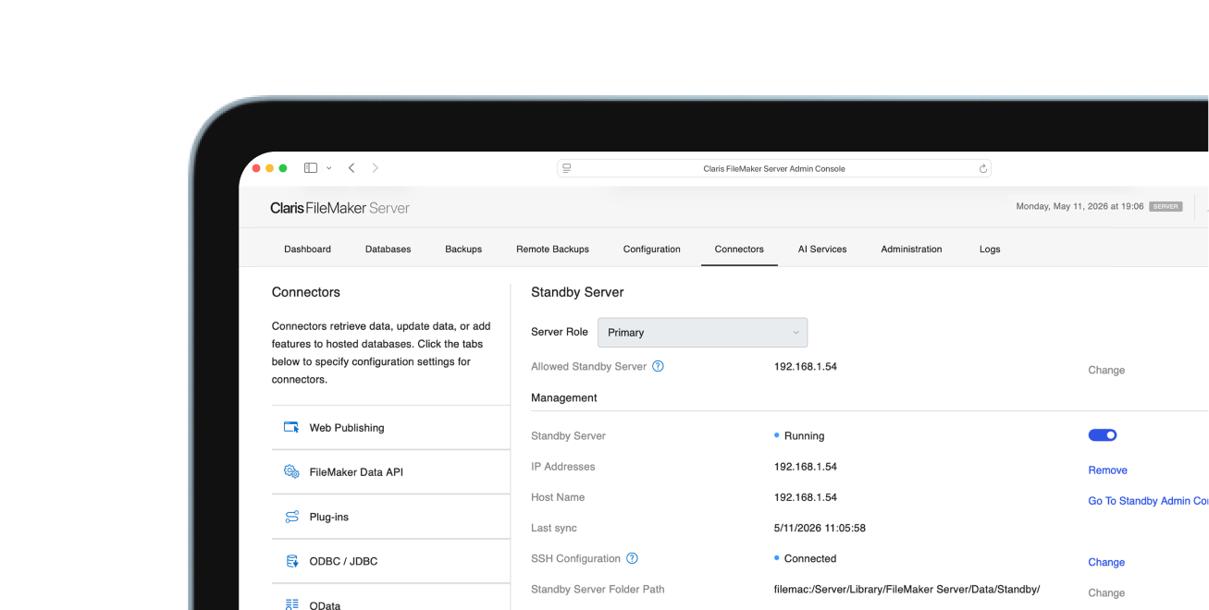Open the Server Role Primary dropdown
The height and width of the screenshot is (610, 1209).
(x=702, y=333)
